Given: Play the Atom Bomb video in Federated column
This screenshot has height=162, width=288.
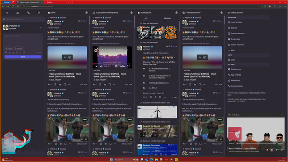Looking at the screenshot, I should coord(200,57).
